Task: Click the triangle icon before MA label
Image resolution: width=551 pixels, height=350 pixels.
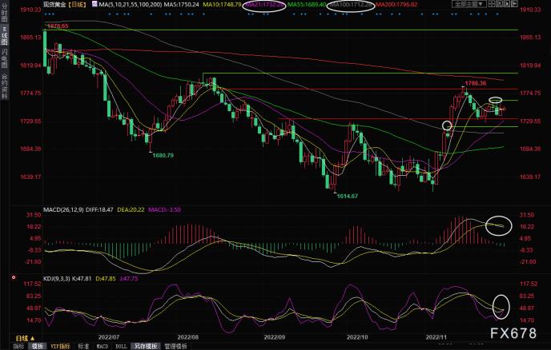Action: point(91,5)
